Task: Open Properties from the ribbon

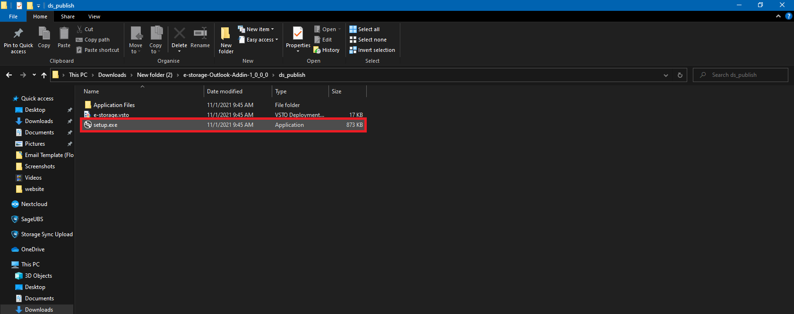Action: (298, 34)
